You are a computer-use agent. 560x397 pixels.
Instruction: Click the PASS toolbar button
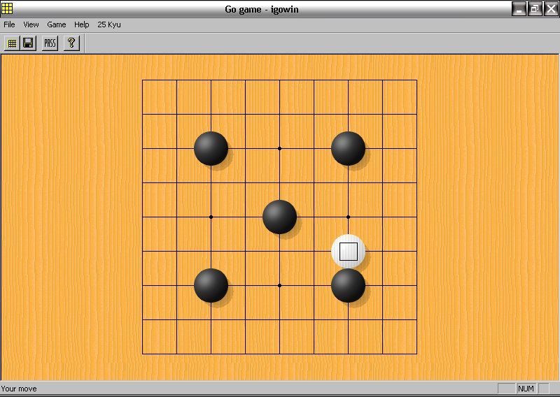[x=50, y=43]
